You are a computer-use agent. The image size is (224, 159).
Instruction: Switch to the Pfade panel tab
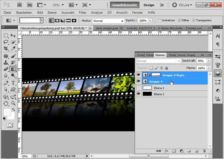(172, 55)
